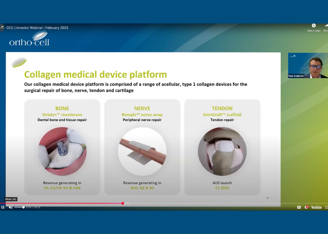Screen dimensions: 328x234
Task: Toggle closed captions with CC button
Action: coord(299,207)
